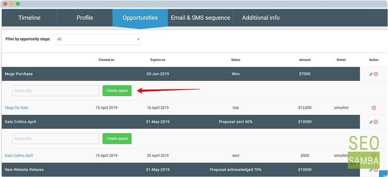Screen dimensions: 388x177
Task: Create quote under Kate Collins April
Action: [117, 139]
